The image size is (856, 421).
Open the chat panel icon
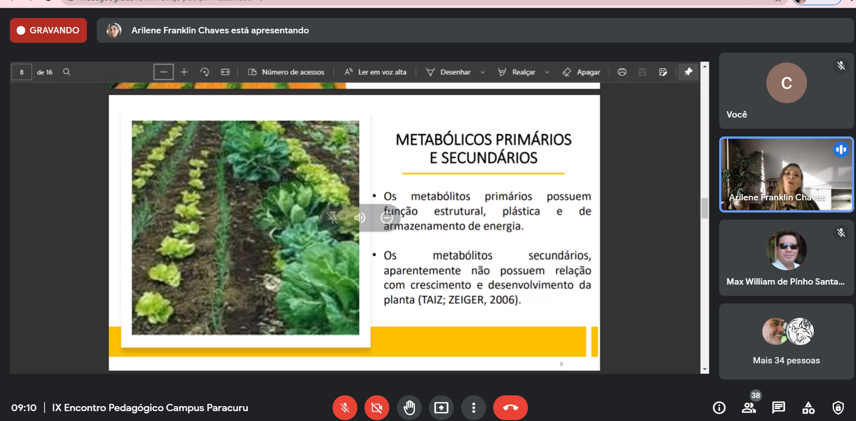click(778, 407)
